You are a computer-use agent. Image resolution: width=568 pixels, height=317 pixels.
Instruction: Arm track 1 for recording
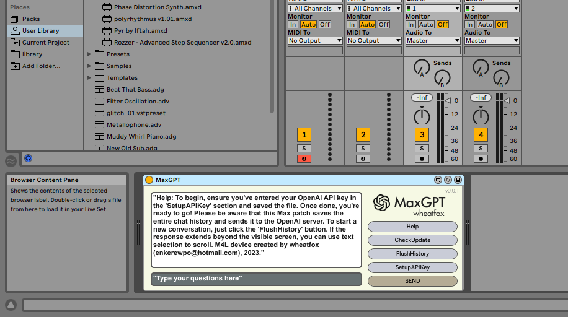coord(304,159)
